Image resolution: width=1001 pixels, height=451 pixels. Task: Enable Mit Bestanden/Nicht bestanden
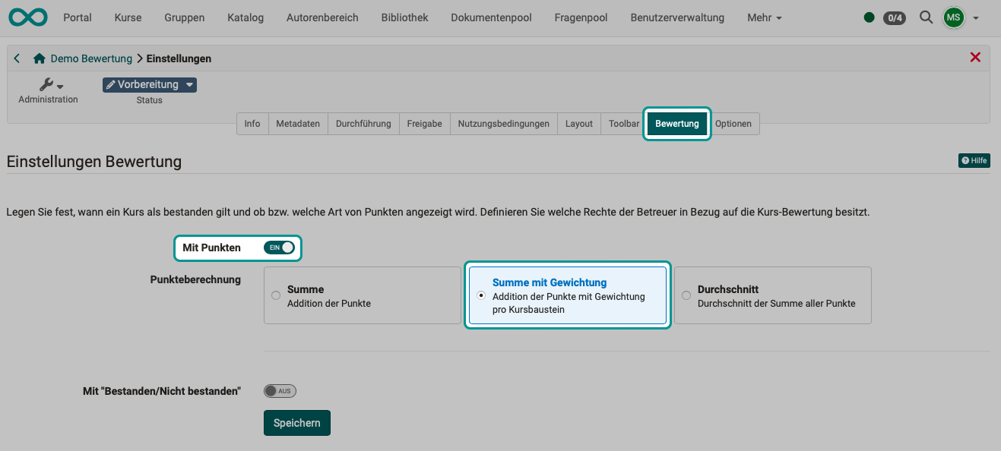pyautogui.click(x=279, y=390)
